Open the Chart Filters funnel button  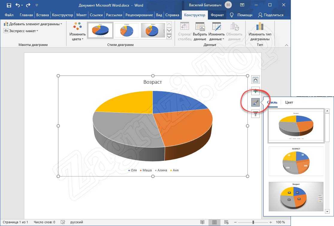pos(256,114)
